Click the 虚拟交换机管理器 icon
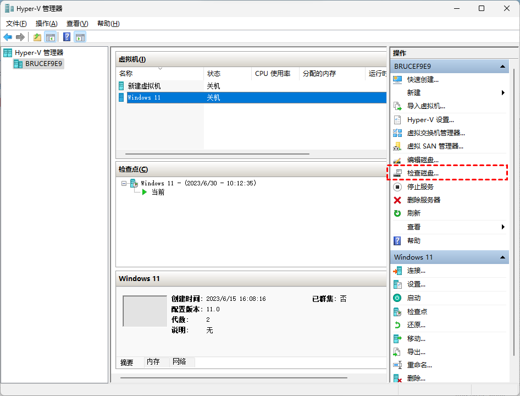This screenshot has width=520, height=396. (x=397, y=133)
